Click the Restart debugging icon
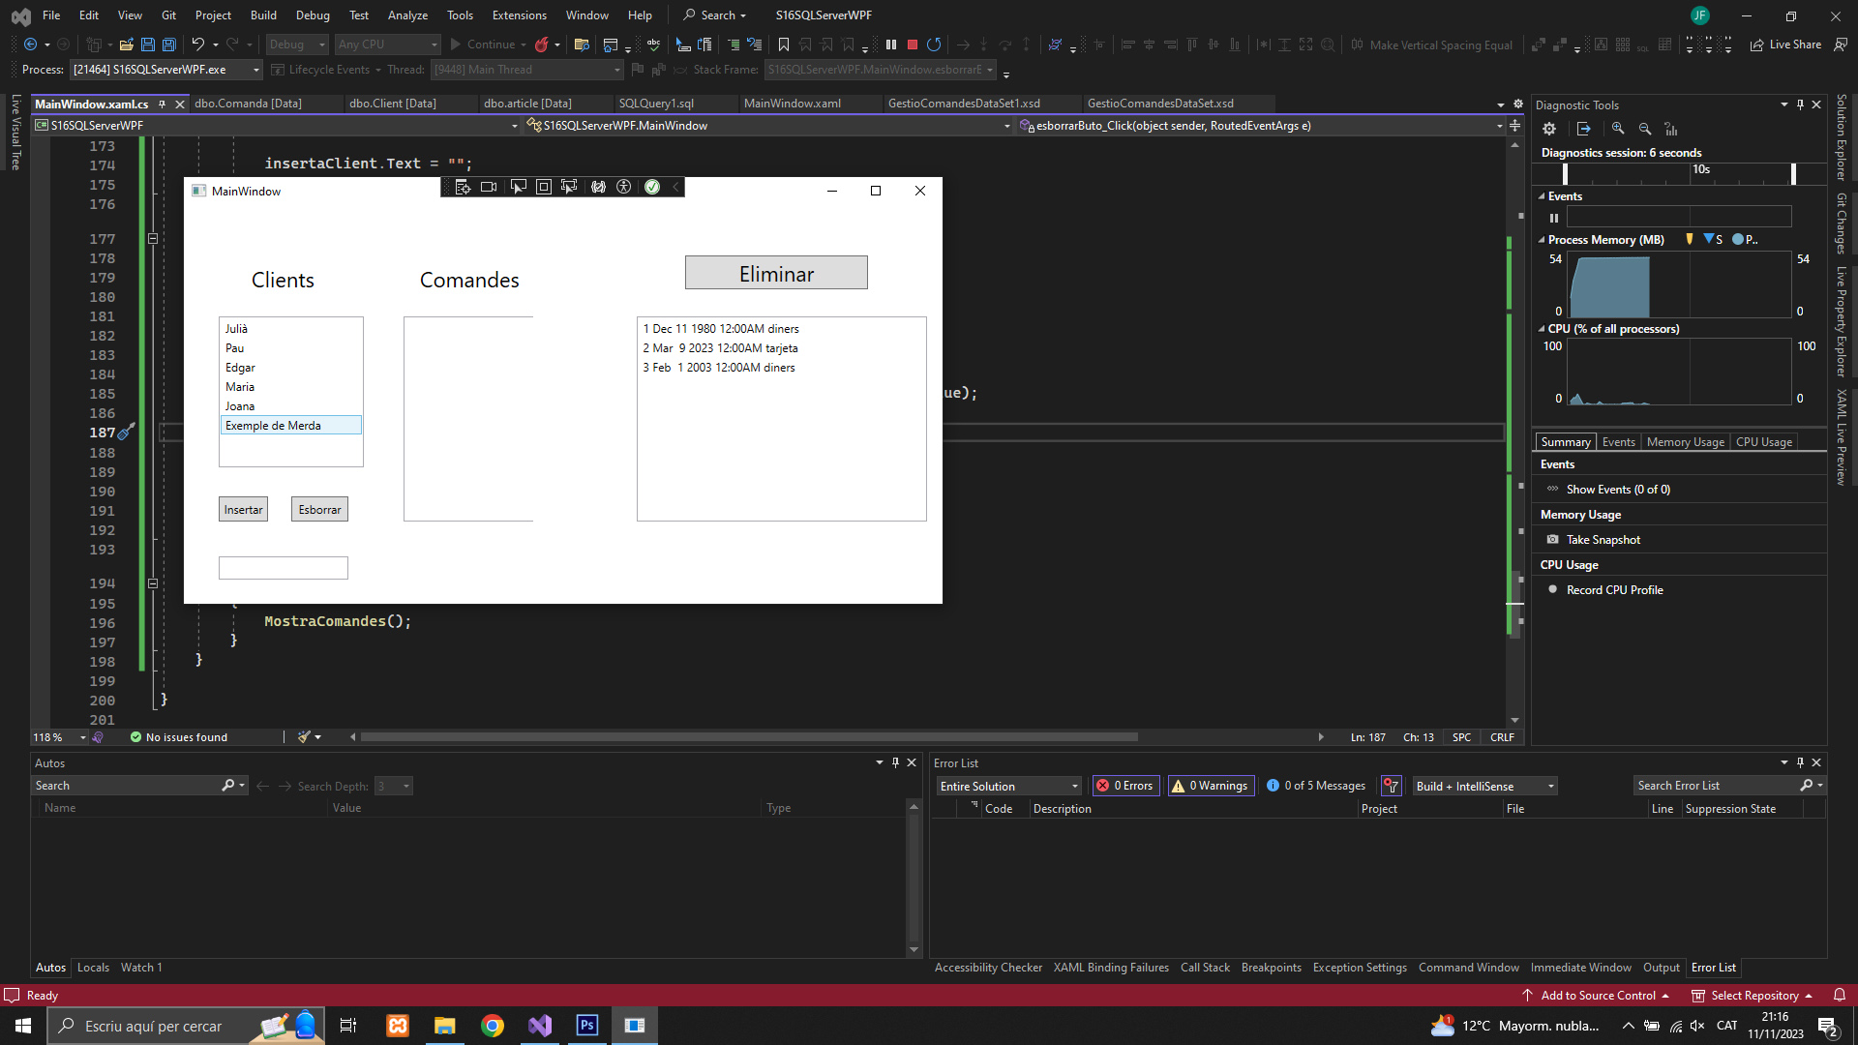The width and height of the screenshot is (1858, 1045). [x=934, y=45]
